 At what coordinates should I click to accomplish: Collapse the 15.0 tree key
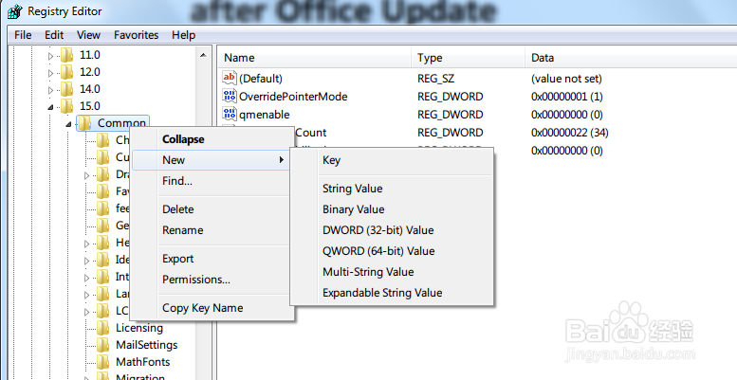51,107
